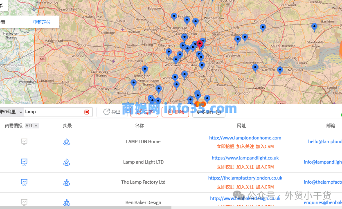The image size is (342, 209).
Task: Click 加入关注 for LAMP LDN Home
Action: click(245, 146)
